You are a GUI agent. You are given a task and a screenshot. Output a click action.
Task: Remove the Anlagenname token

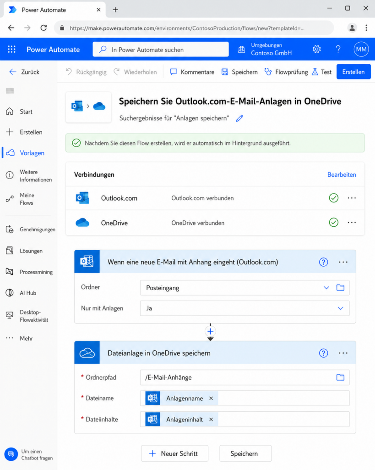pyautogui.click(x=211, y=398)
